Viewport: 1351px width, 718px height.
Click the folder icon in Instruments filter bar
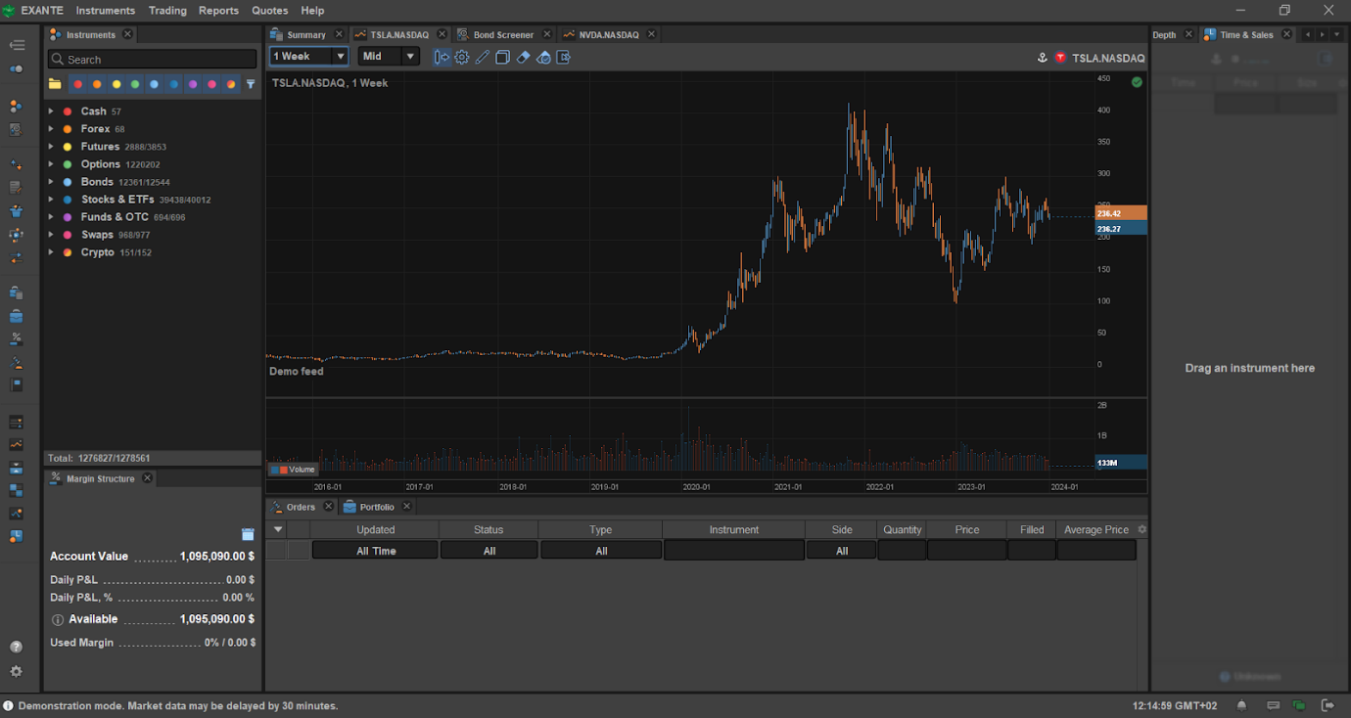55,84
